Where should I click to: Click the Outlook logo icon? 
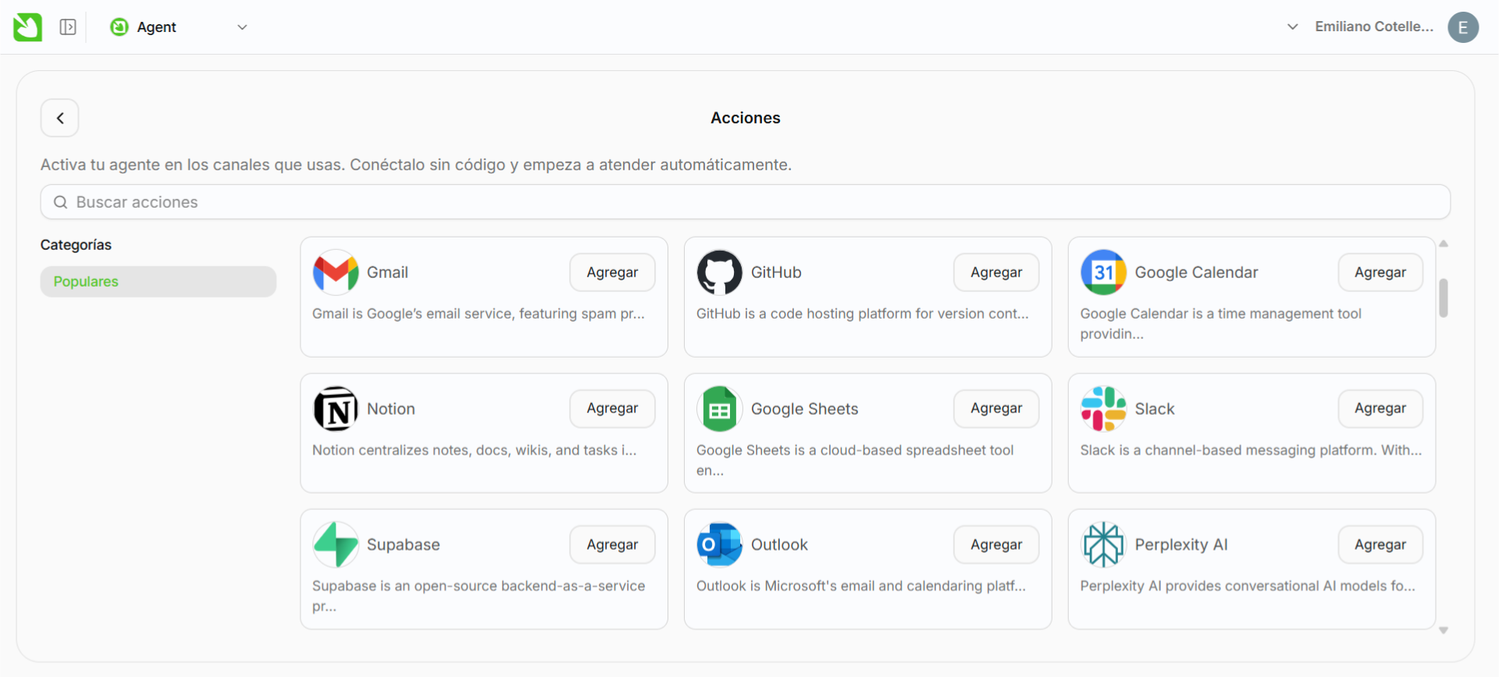(719, 545)
